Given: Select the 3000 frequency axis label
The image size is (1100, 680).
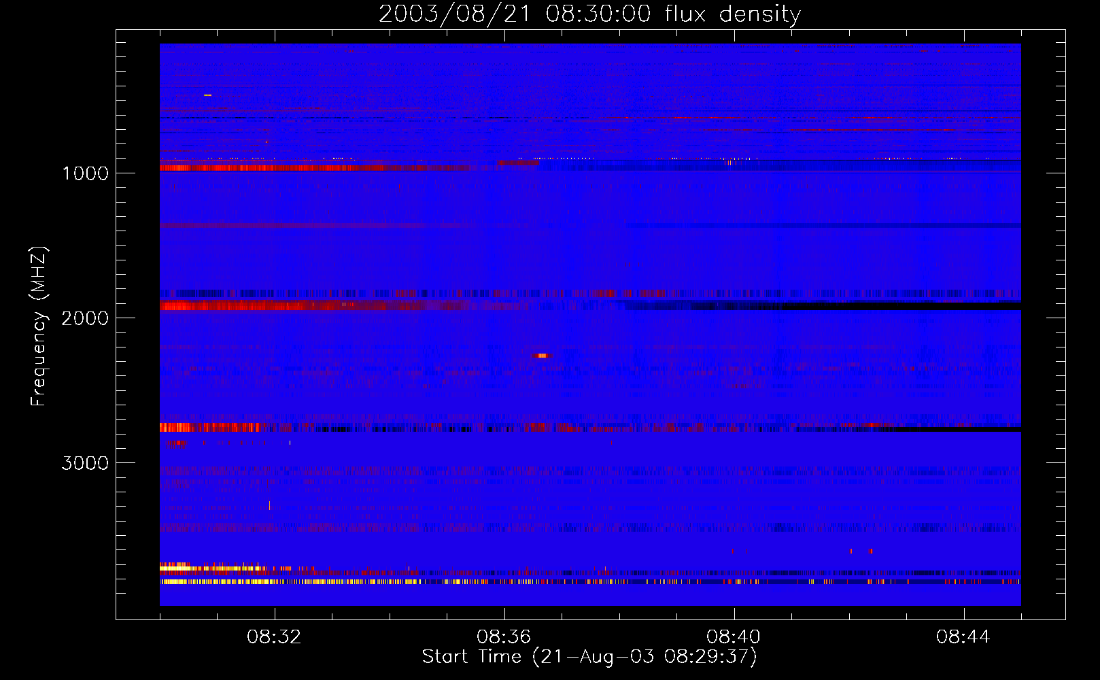Looking at the screenshot, I should (85, 463).
